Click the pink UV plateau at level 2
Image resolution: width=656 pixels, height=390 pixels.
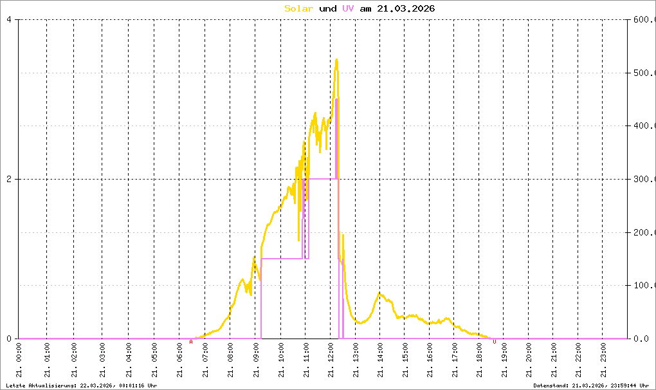click(323, 179)
